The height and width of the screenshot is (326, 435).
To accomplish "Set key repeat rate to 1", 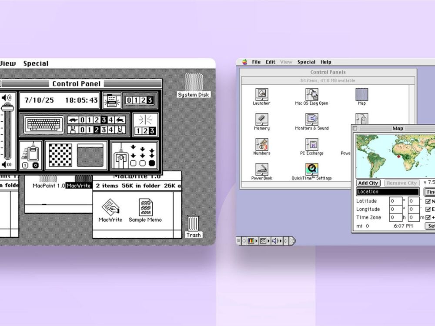I will (x=89, y=120).
